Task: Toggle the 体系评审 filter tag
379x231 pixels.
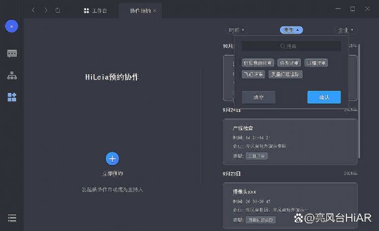Action: point(290,63)
